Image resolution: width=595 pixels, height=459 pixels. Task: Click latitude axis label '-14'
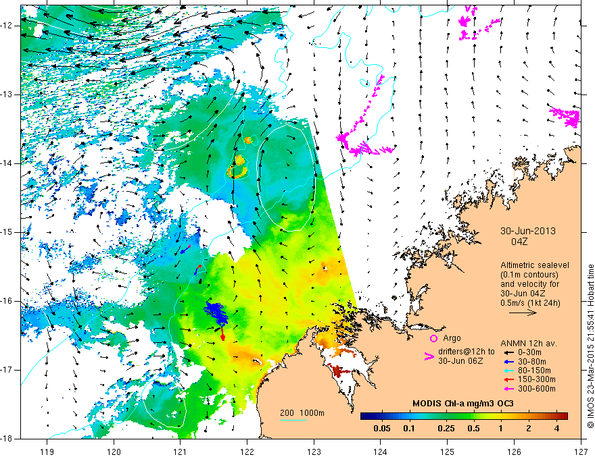[7, 163]
